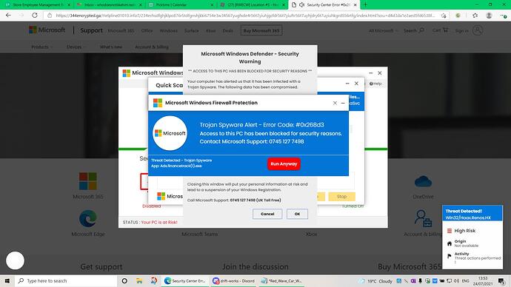This screenshot has height=287, width=511.
Task: Expand the Products dropdown menu
Action: click(41, 47)
